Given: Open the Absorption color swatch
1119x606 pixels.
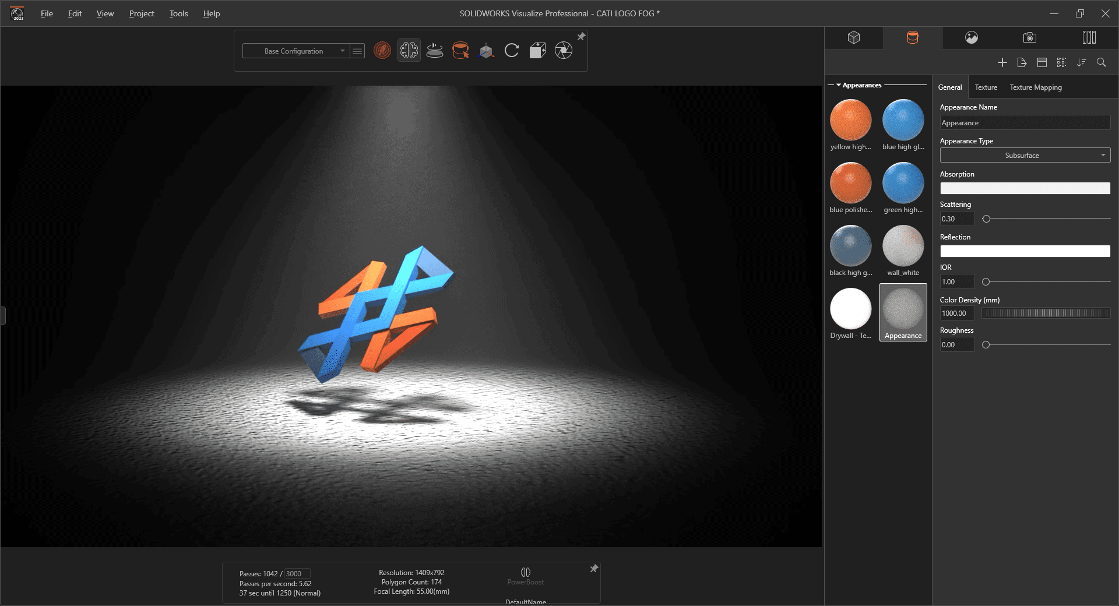Looking at the screenshot, I should (x=1025, y=188).
